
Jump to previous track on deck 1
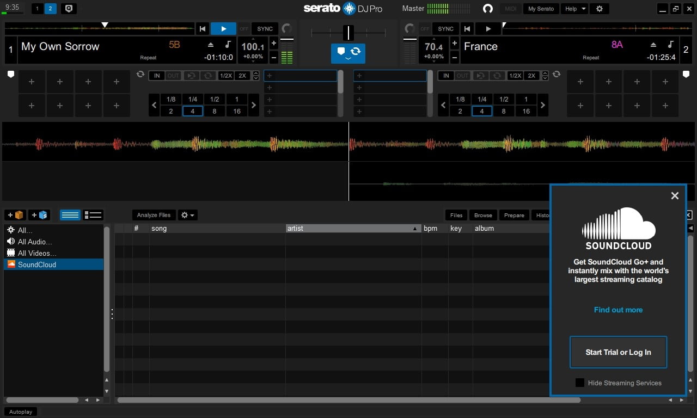point(203,29)
